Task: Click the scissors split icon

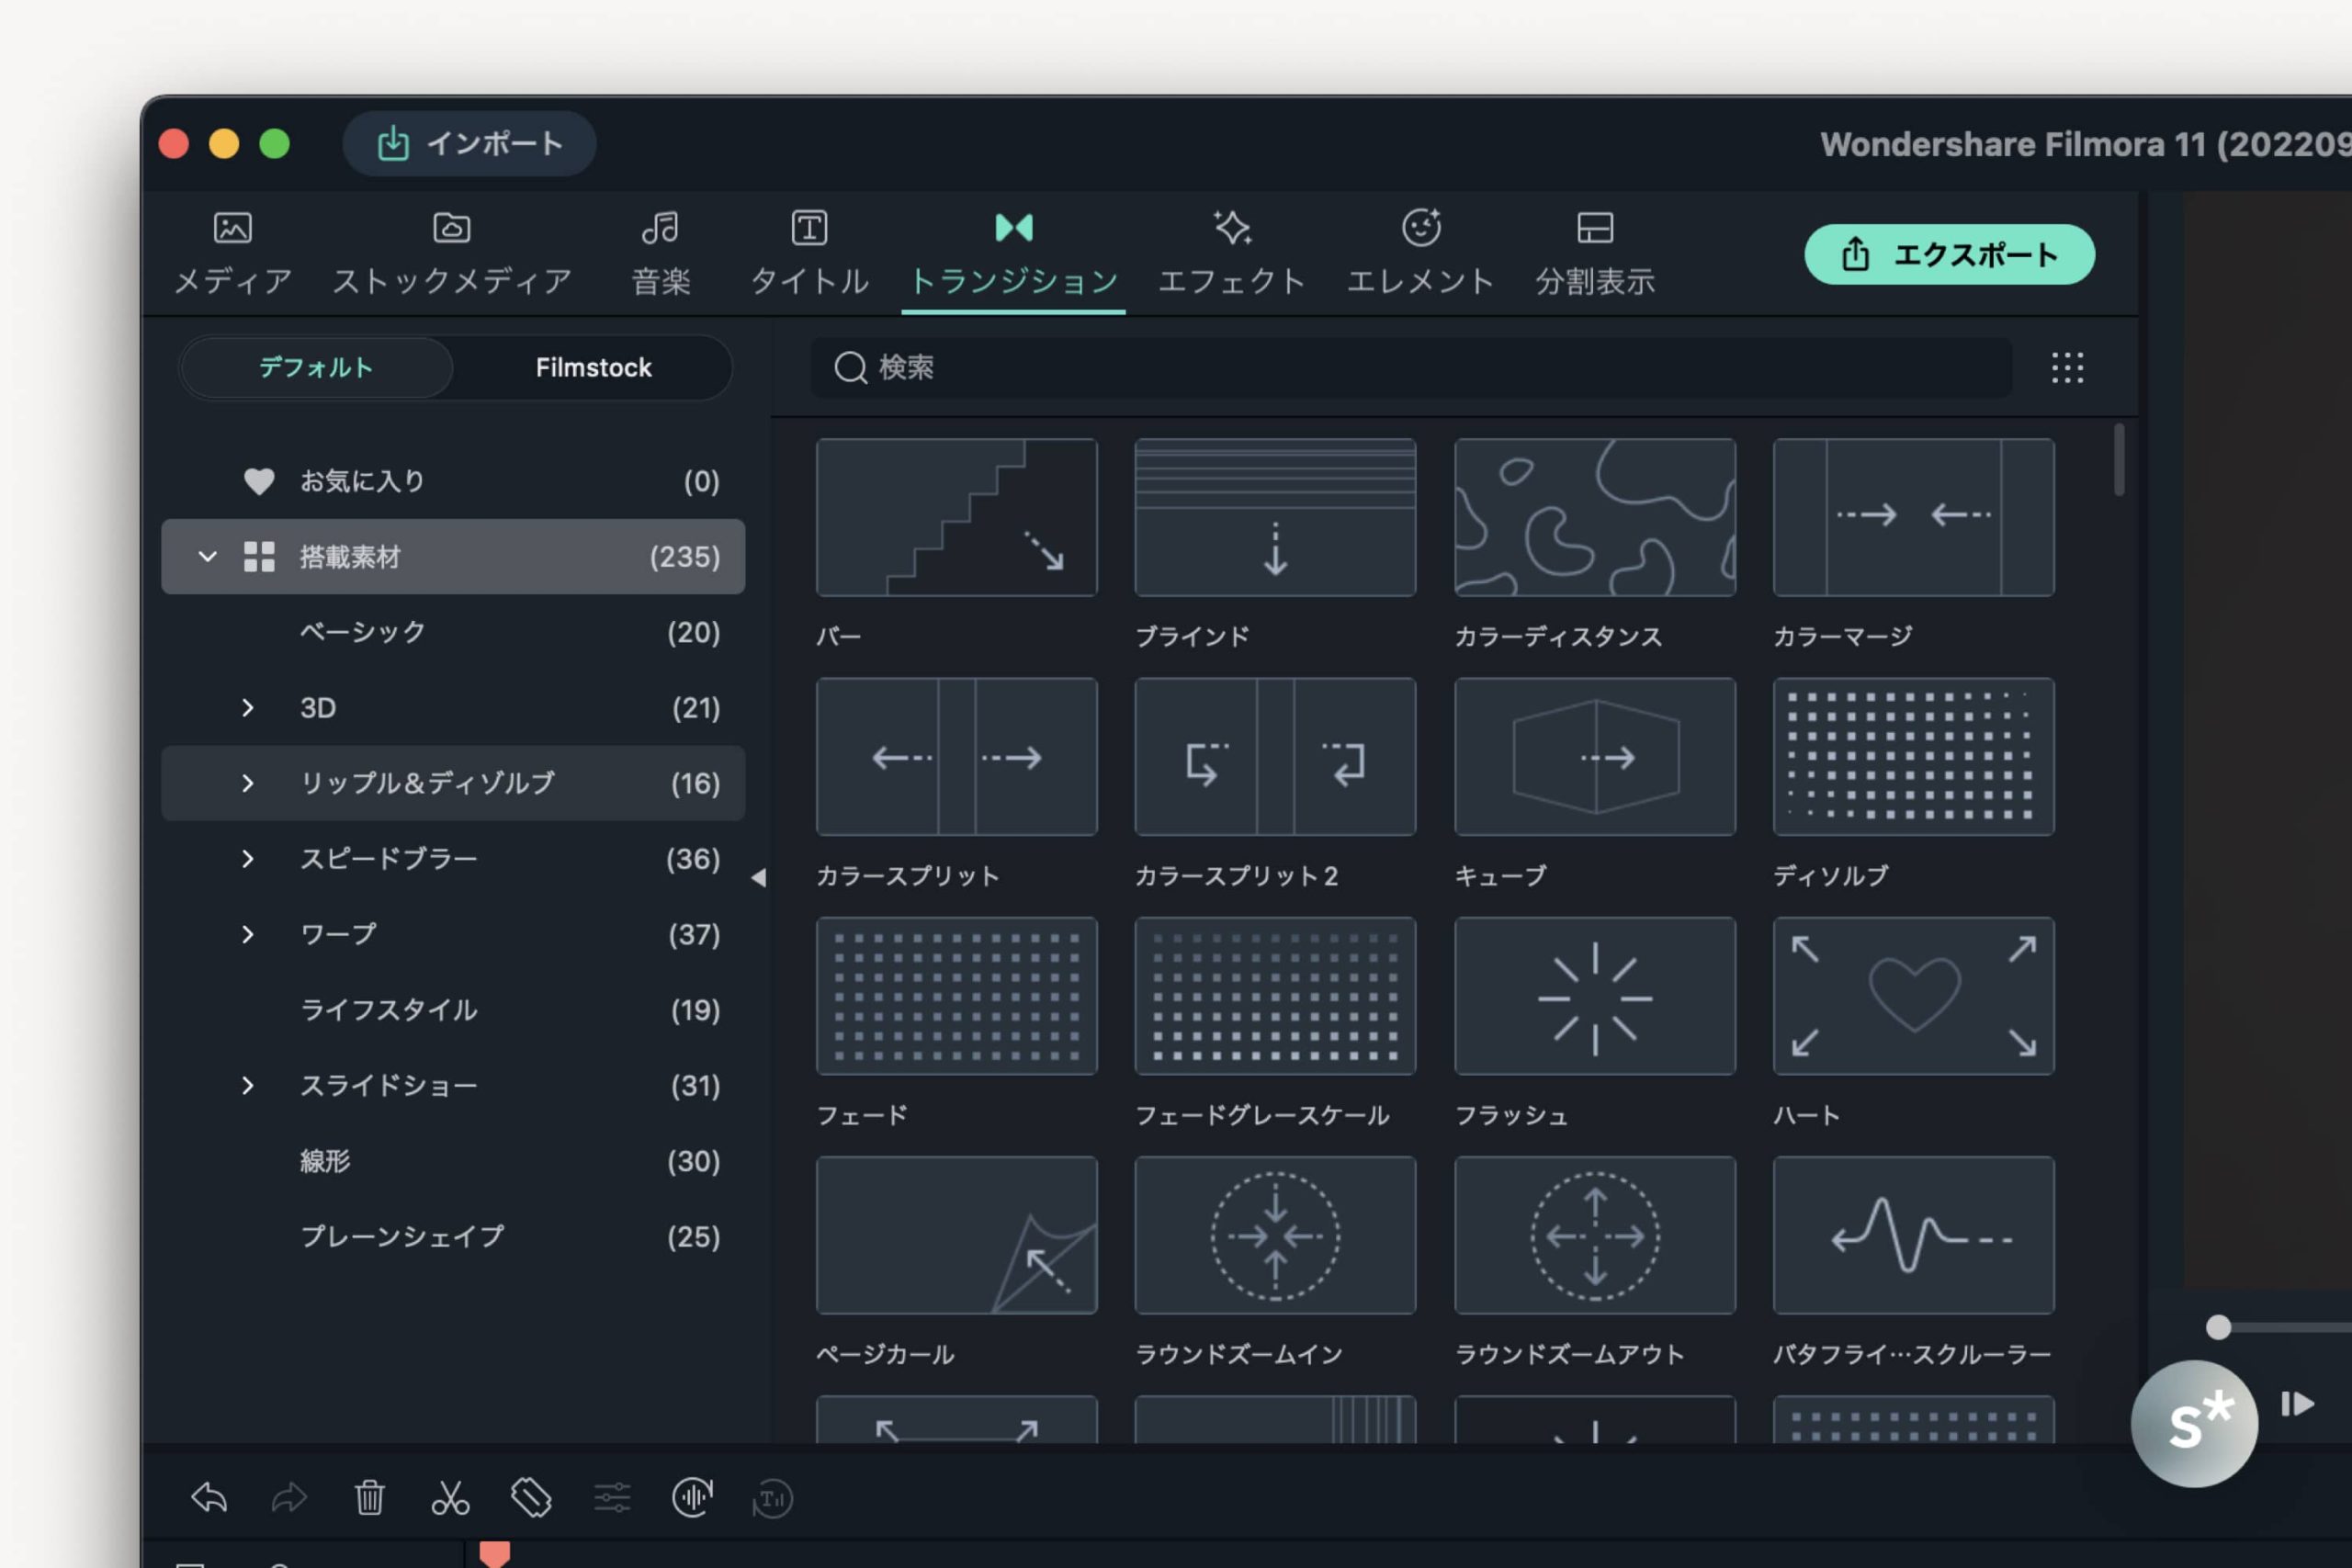Action: coord(450,1497)
